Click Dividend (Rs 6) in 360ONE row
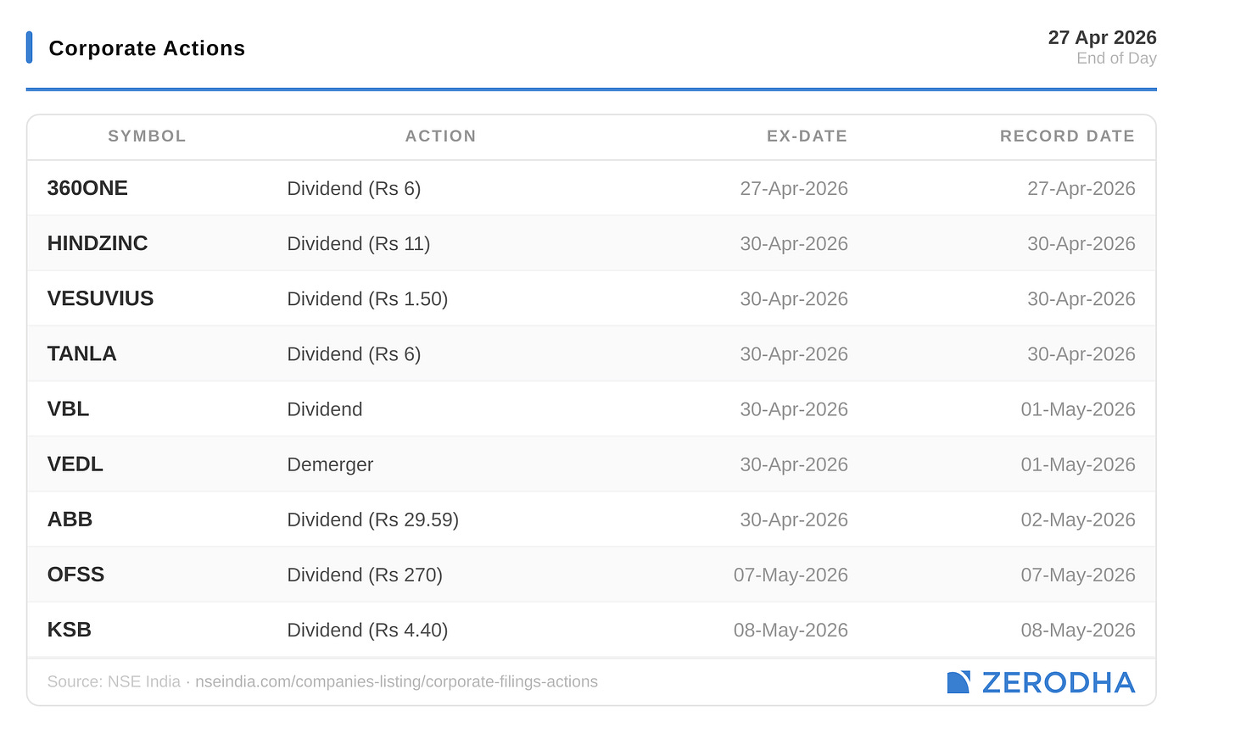 [x=354, y=188]
